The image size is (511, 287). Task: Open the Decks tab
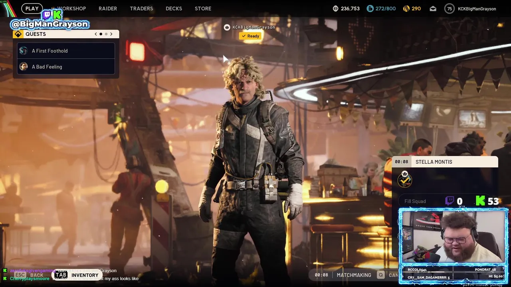[174, 8]
